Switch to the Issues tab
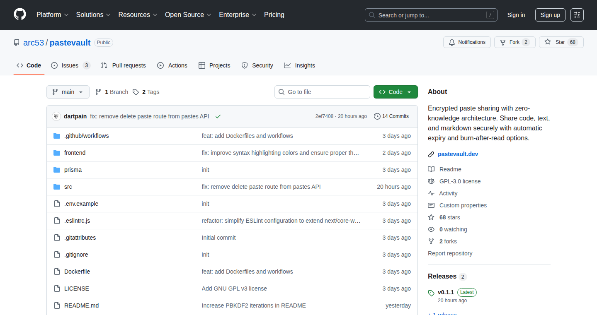Image resolution: width=597 pixels, height=315 pixels. point(70,65)
